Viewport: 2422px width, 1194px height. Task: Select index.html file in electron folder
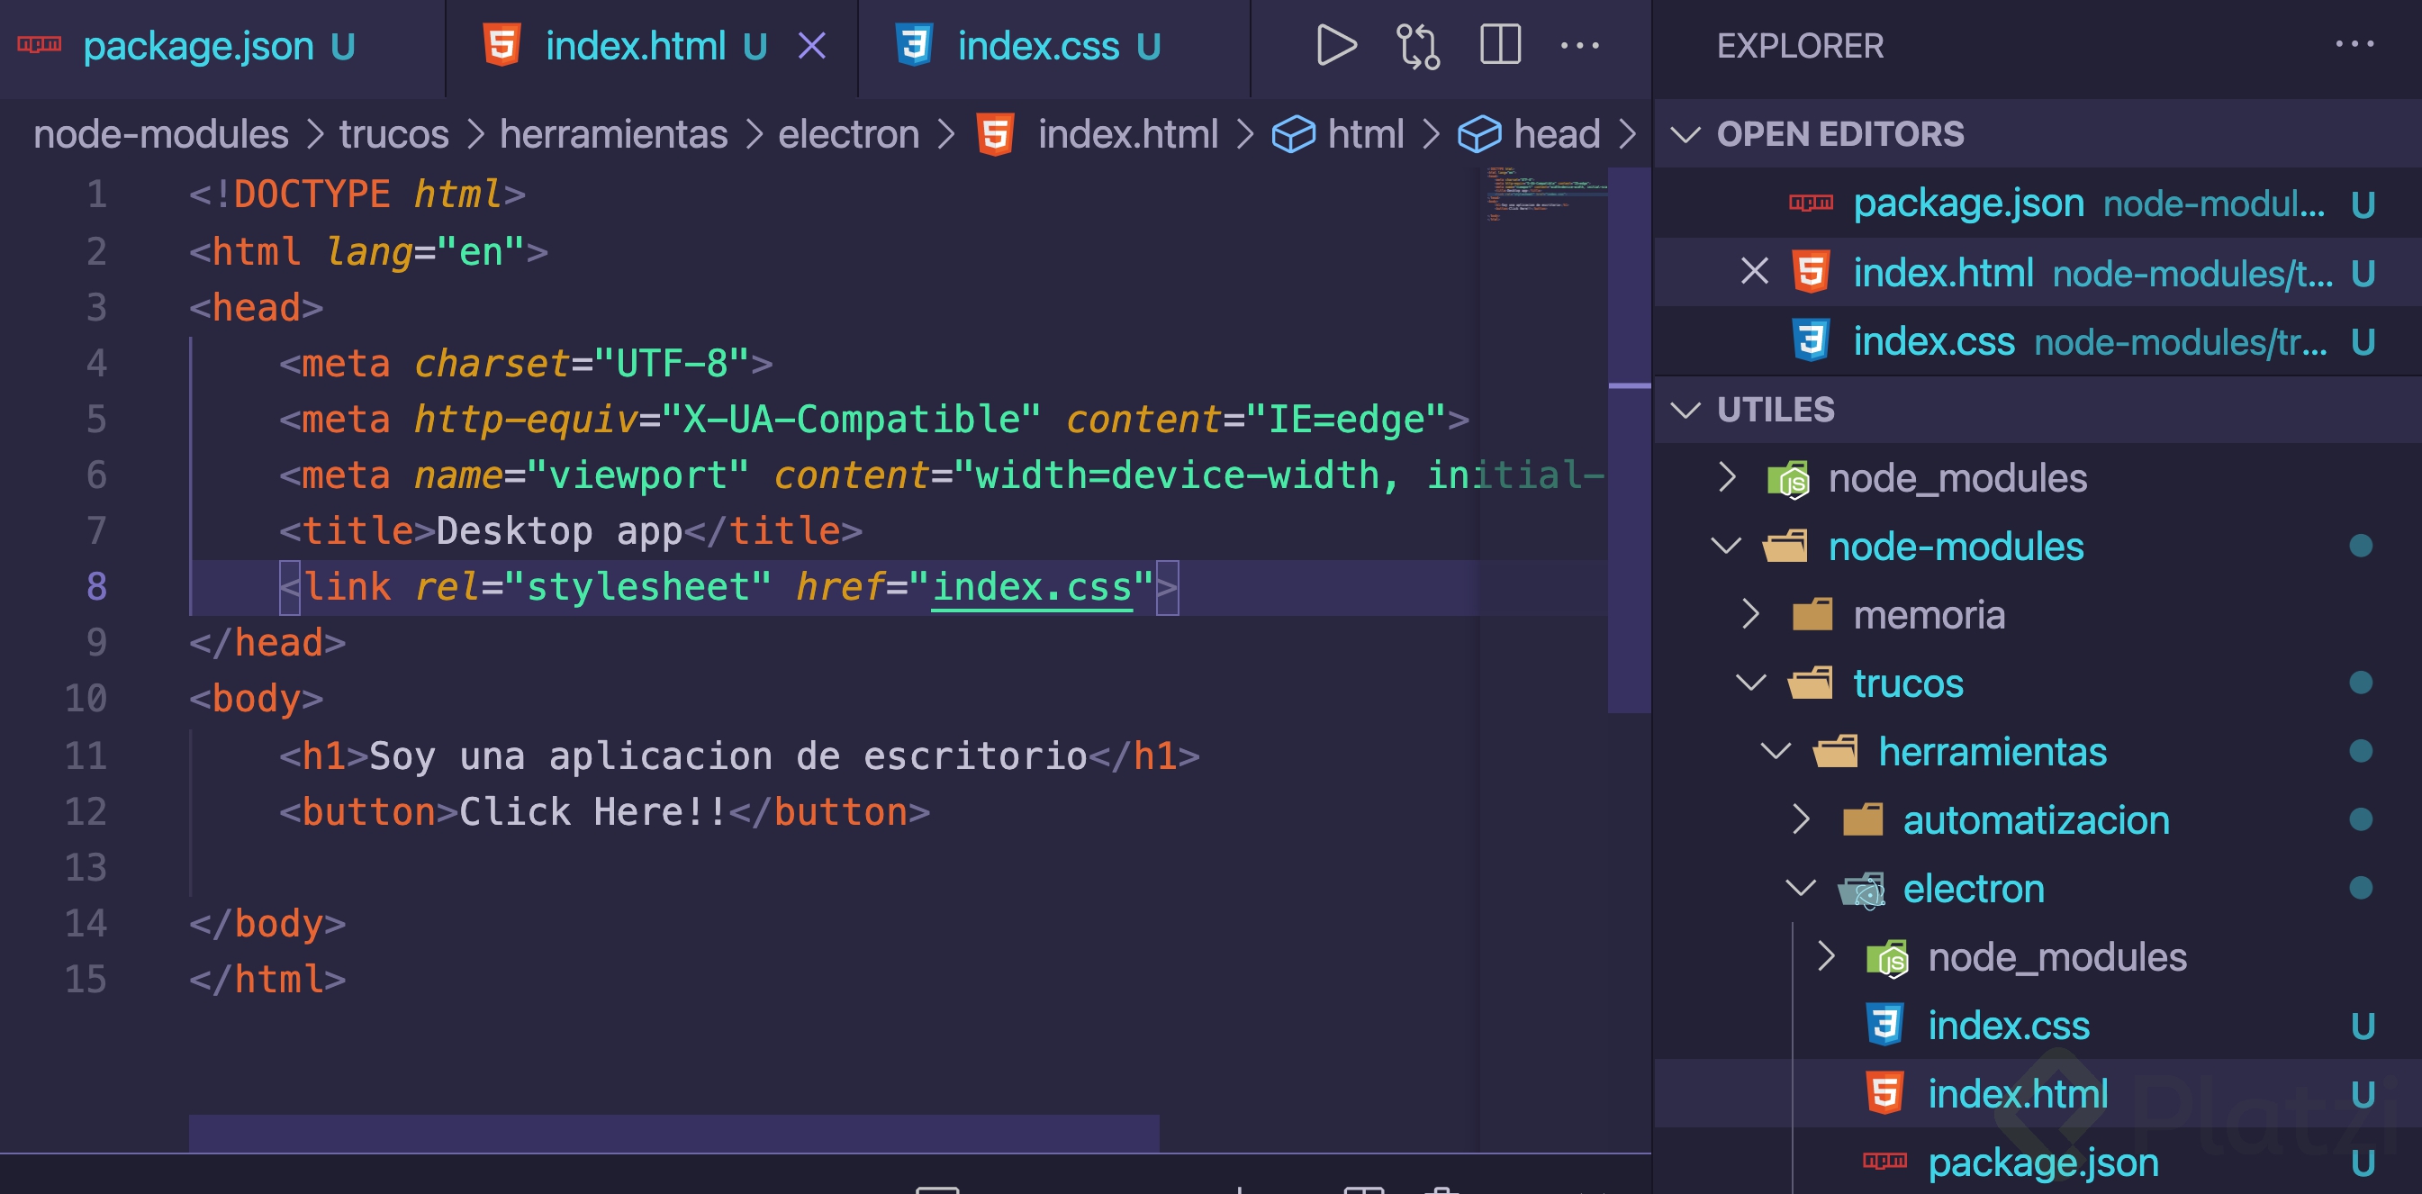pos(2038,1094)
